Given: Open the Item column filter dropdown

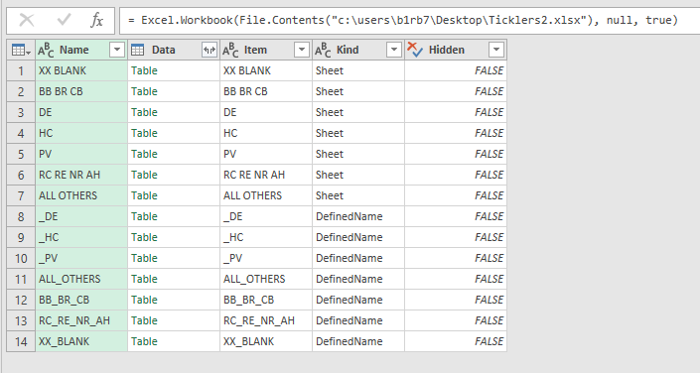Looking at the screenshot, I should [302, 50].
